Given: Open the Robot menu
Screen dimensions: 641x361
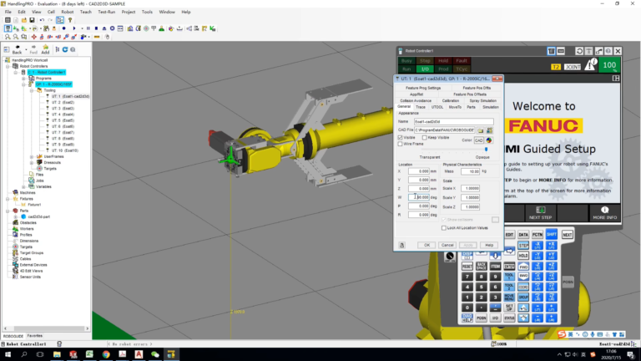Looking at the screenshot, I should point(68,12).
